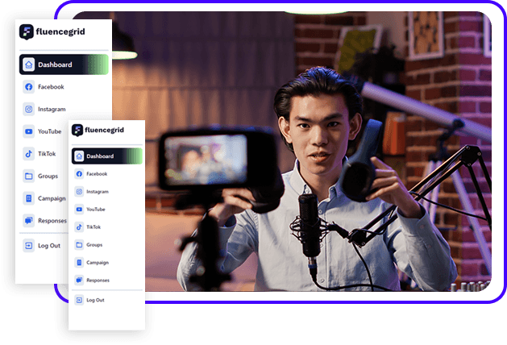
Task: Open Campaign label in front sidebar panel
Action: pos(98,263)
